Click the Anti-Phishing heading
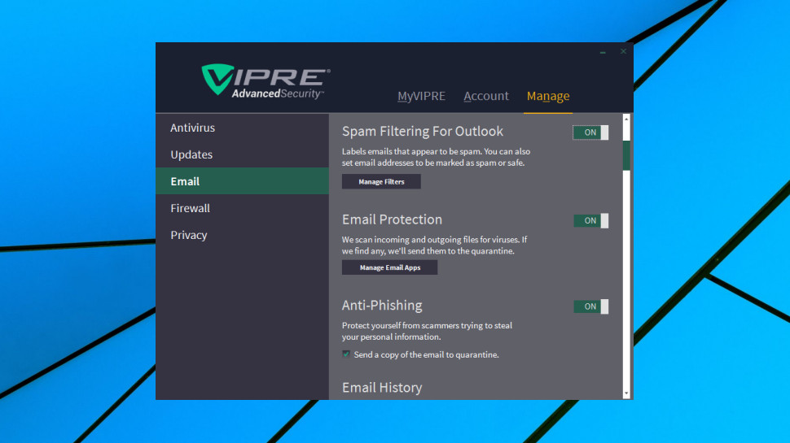The image size is (790, 443). coord(382,306)
